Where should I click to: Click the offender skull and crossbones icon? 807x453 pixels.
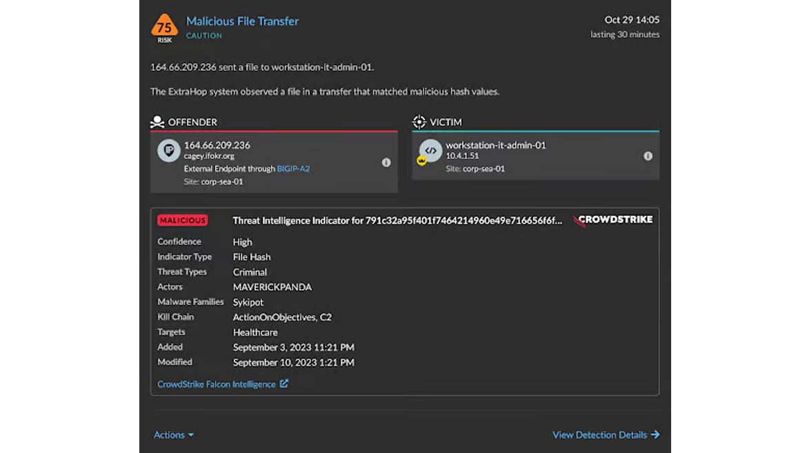157,122
